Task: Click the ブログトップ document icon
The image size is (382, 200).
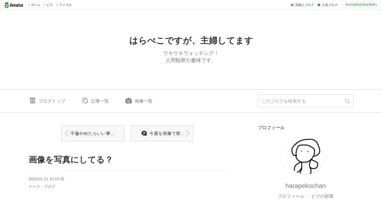Action: (x=32, y=101)
